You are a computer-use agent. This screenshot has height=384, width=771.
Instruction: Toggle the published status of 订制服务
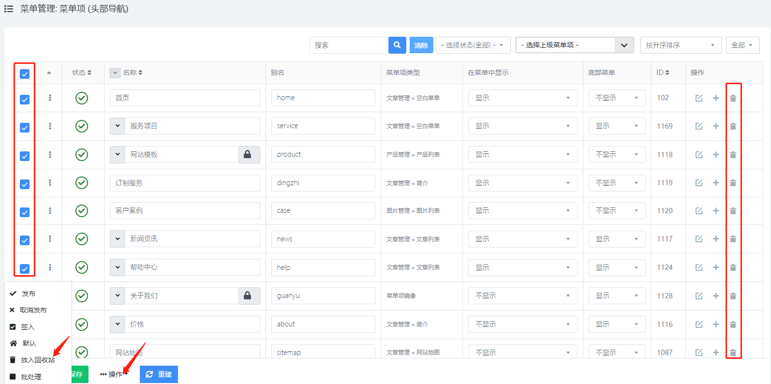pos(82,183)
